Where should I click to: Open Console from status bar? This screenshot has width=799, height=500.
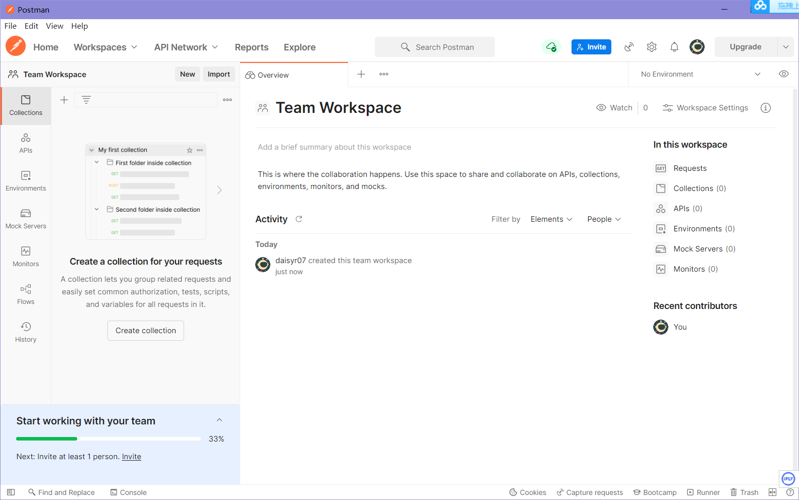129,492
